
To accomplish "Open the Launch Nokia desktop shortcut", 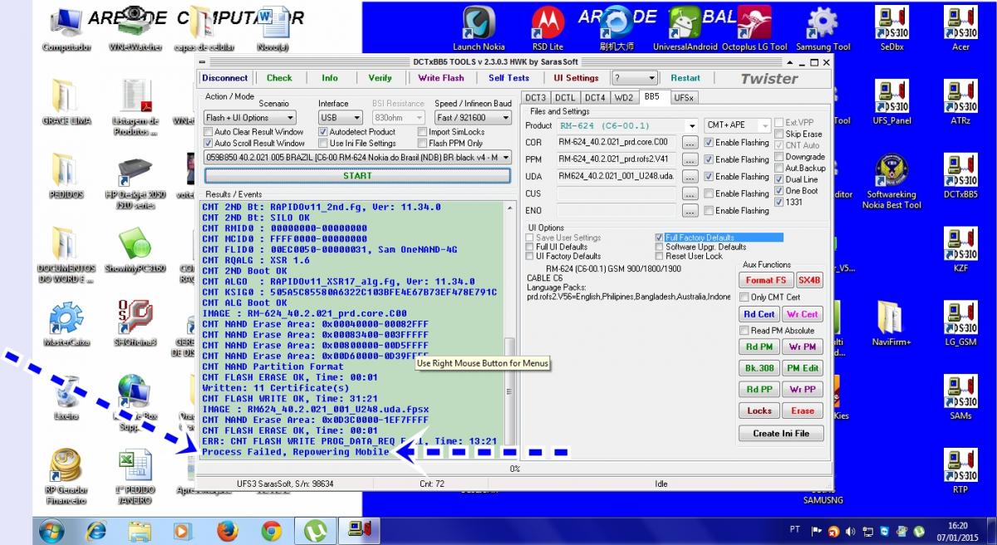I will tap(479, 28).
